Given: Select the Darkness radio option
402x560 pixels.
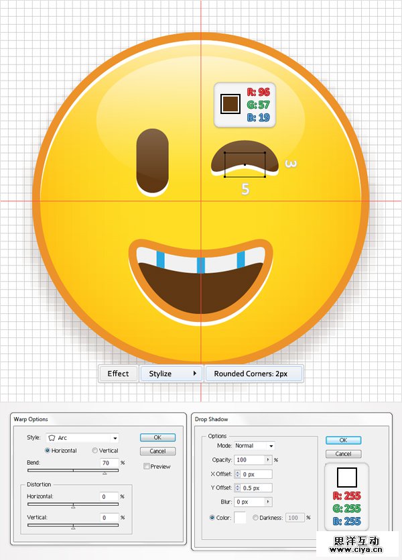Looking at the screenshot, I should pos(254,518).
